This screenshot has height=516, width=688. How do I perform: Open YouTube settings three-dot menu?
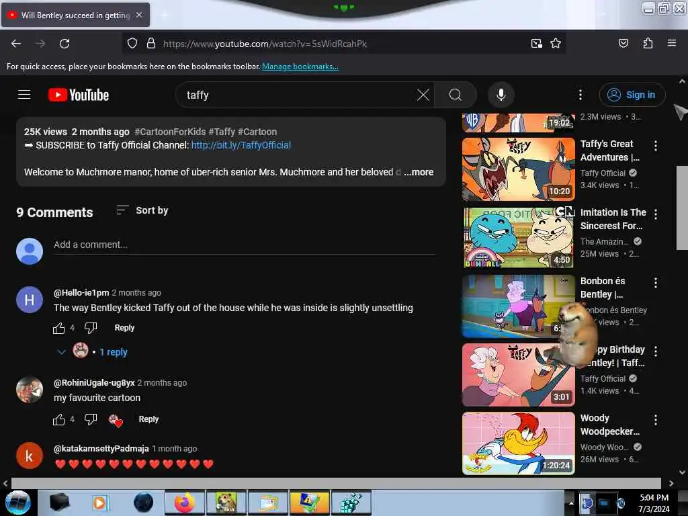[580, 95]
